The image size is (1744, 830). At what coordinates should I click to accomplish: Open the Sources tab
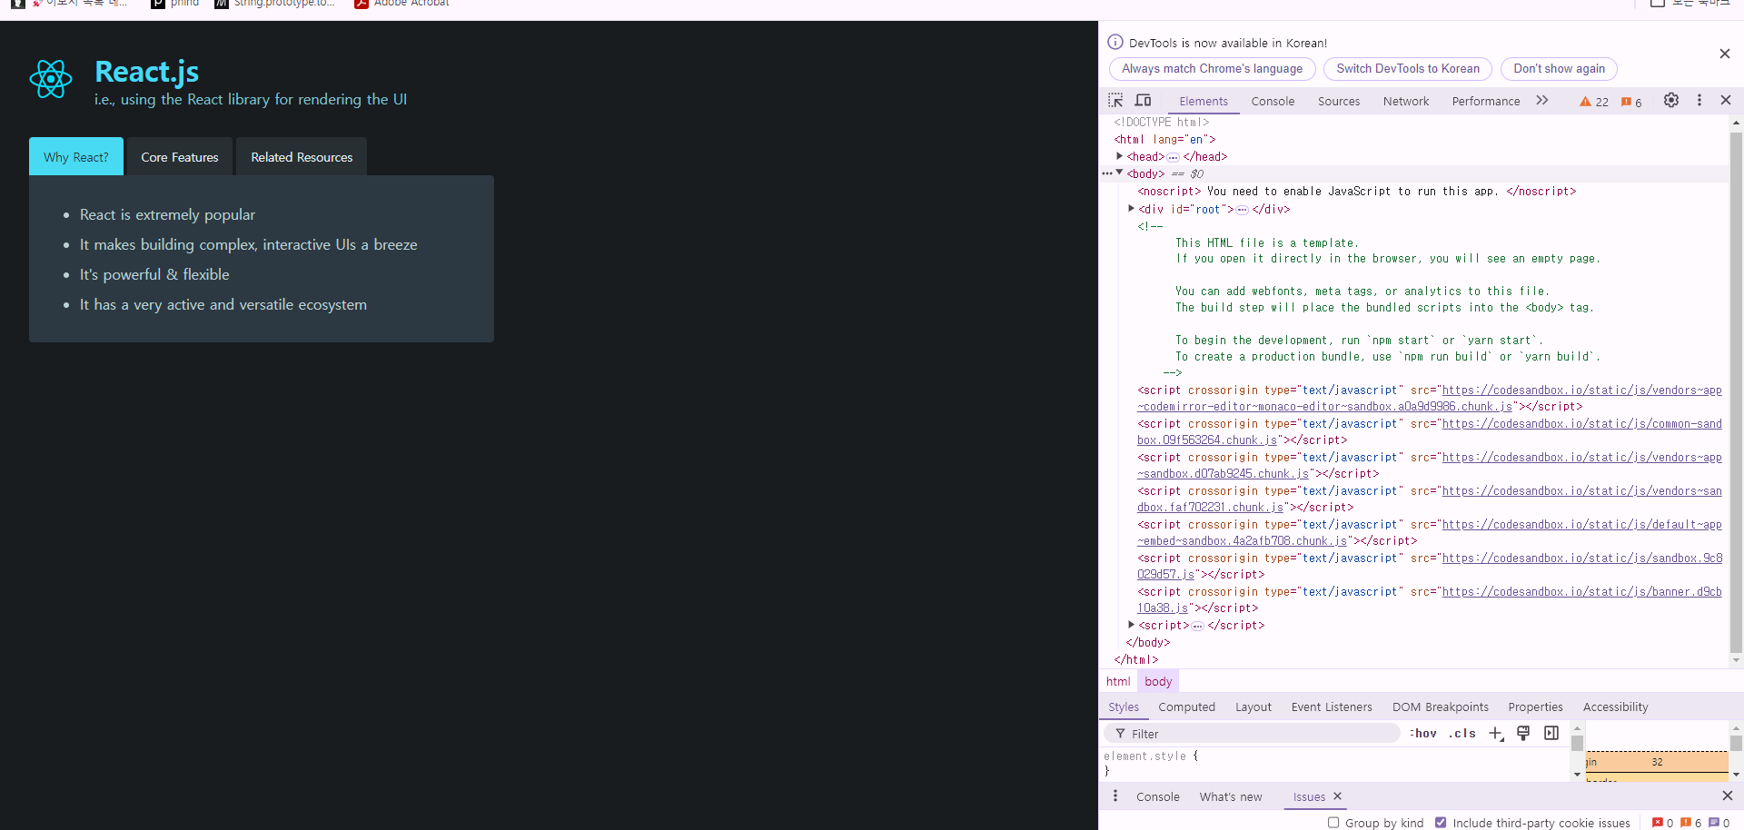click(x=1339, y=102)
